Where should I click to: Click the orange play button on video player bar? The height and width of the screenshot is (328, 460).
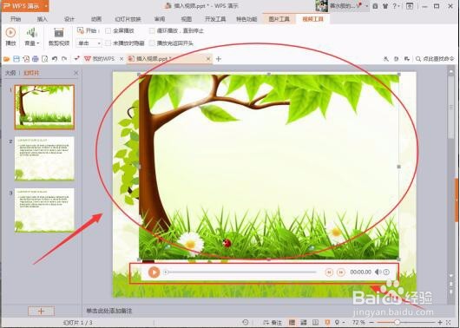[154, 272]
